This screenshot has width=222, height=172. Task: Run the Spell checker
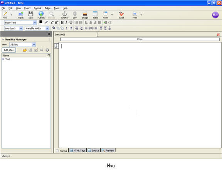[121, 15]
